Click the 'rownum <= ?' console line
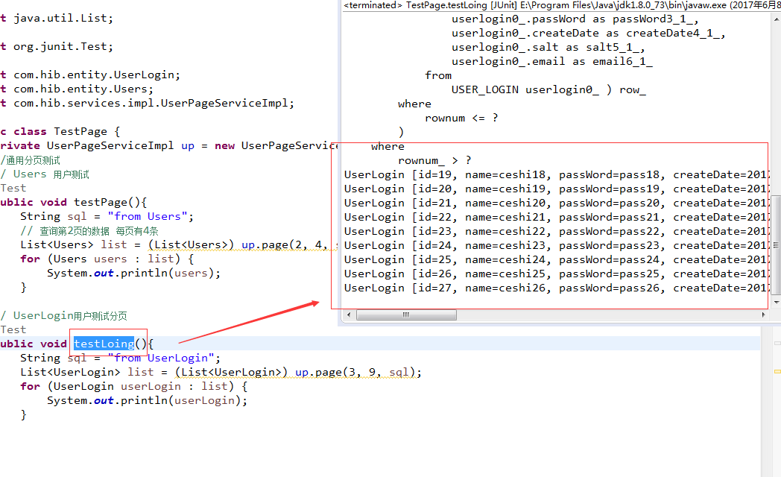The height and width of the screenshot is (477, 781). tap(461, 118)
